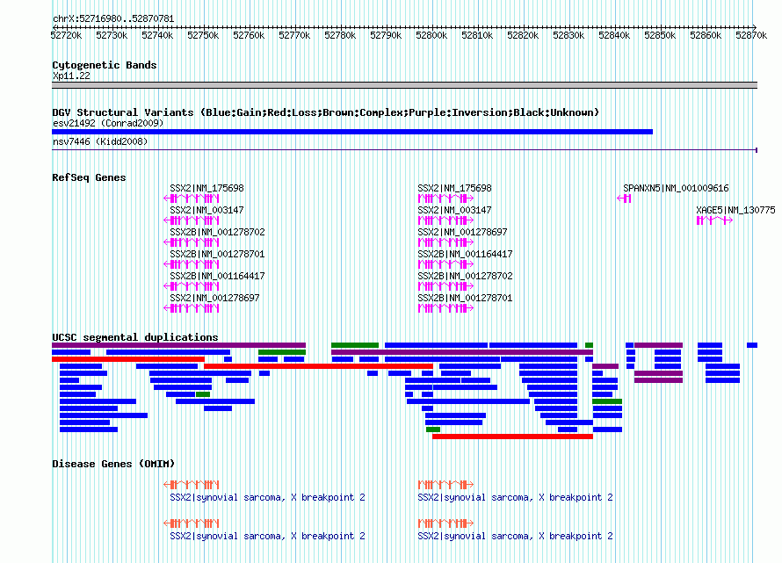Click lower forward-strand SSX2 synovial sarcoma link

click(x=515, y=536)
